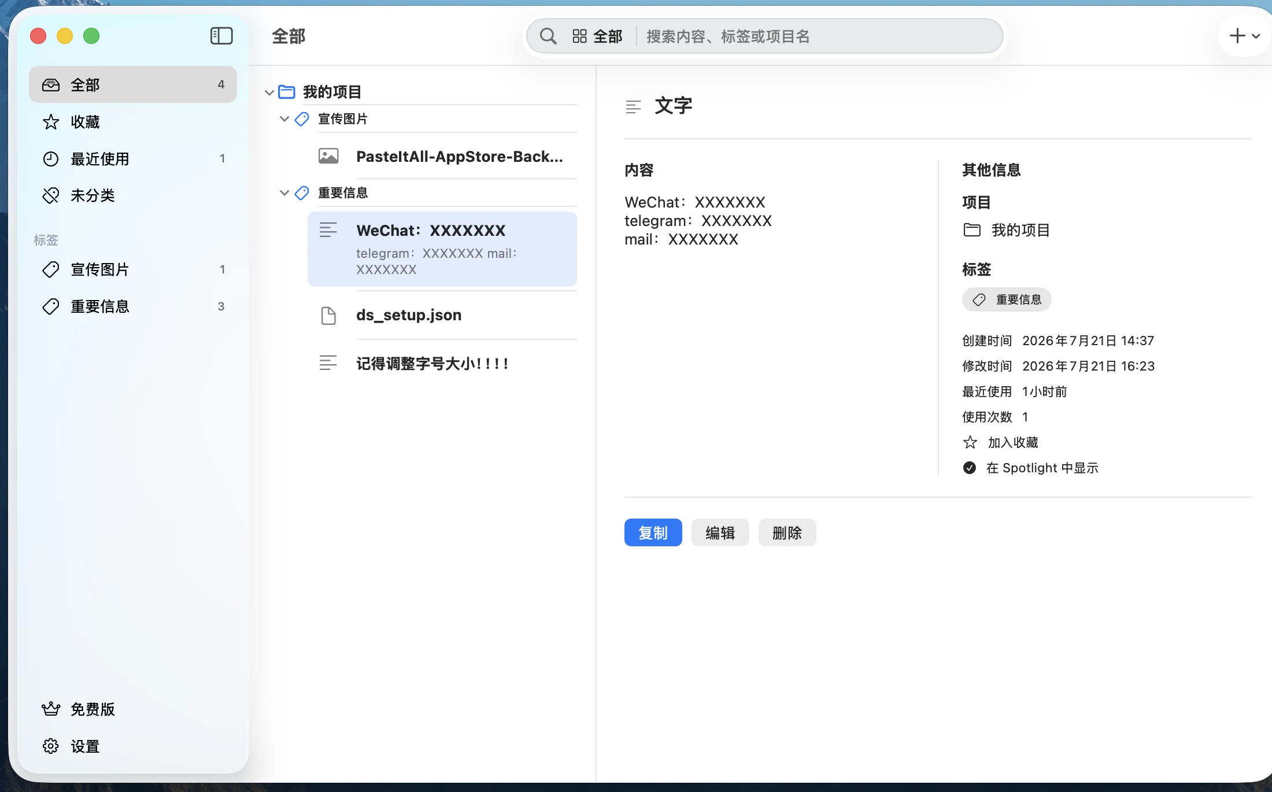The width and height of the screenshot is (1272, 792).
Task: Open 设置 via the gear icon
Action: point(51,746)
